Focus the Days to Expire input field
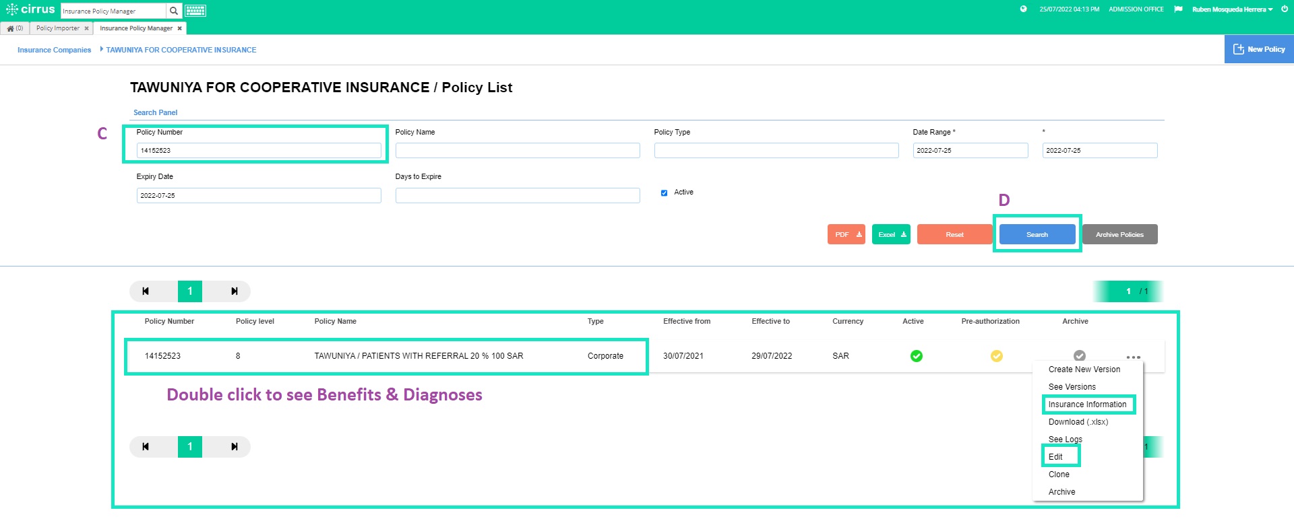This screenshot has width=1294, height=529. (x=518, y=195)
